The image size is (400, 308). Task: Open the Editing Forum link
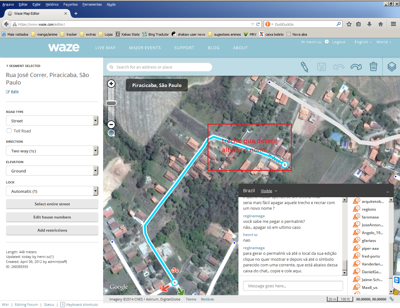26,305
